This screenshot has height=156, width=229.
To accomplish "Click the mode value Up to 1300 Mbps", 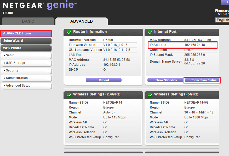I will 196,117.
